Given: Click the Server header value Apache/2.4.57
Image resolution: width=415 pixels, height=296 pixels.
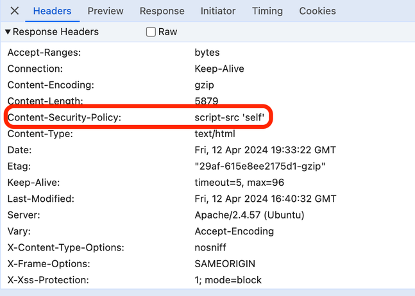Looking at the screenshot, I should tap(249, 215).
